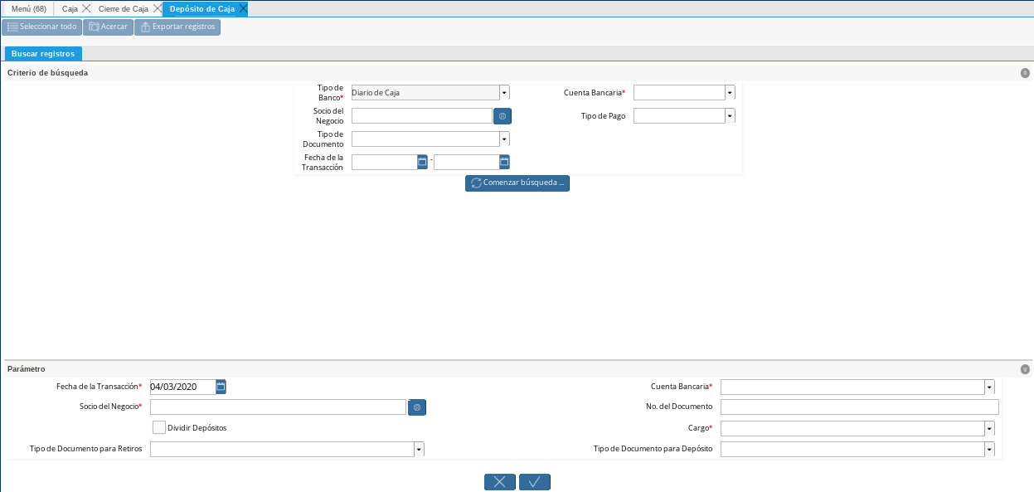Click the No. del Documento field

pos(860,407)
